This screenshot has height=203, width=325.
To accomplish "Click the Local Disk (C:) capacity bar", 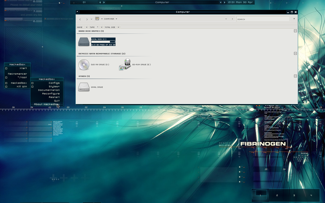I will [103, 42].
